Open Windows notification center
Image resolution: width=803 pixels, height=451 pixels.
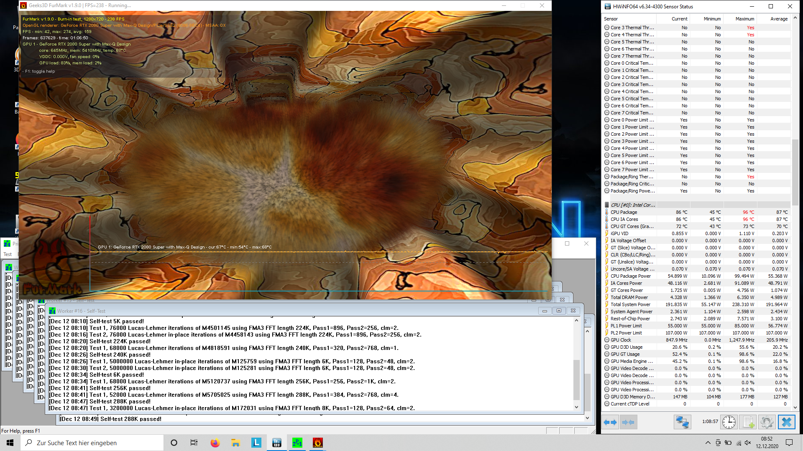point(789,443)
